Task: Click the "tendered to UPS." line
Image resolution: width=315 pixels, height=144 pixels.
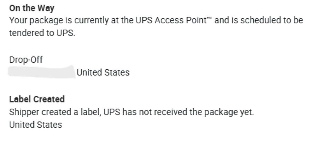Action: [x=42, y=33]
